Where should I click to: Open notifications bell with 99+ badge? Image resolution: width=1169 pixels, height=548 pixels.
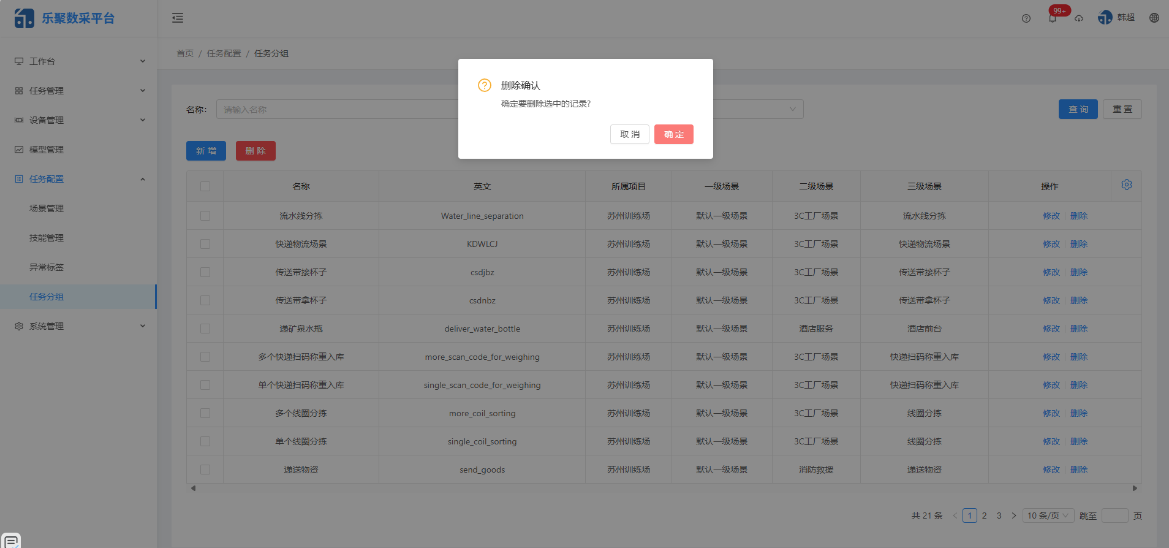coord(1053,18)
